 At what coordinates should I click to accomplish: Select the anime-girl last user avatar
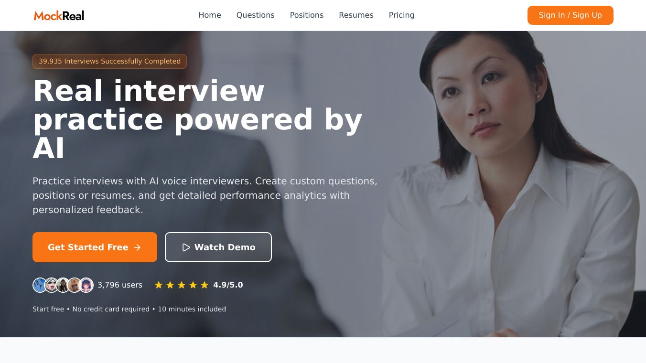[86, 285]
